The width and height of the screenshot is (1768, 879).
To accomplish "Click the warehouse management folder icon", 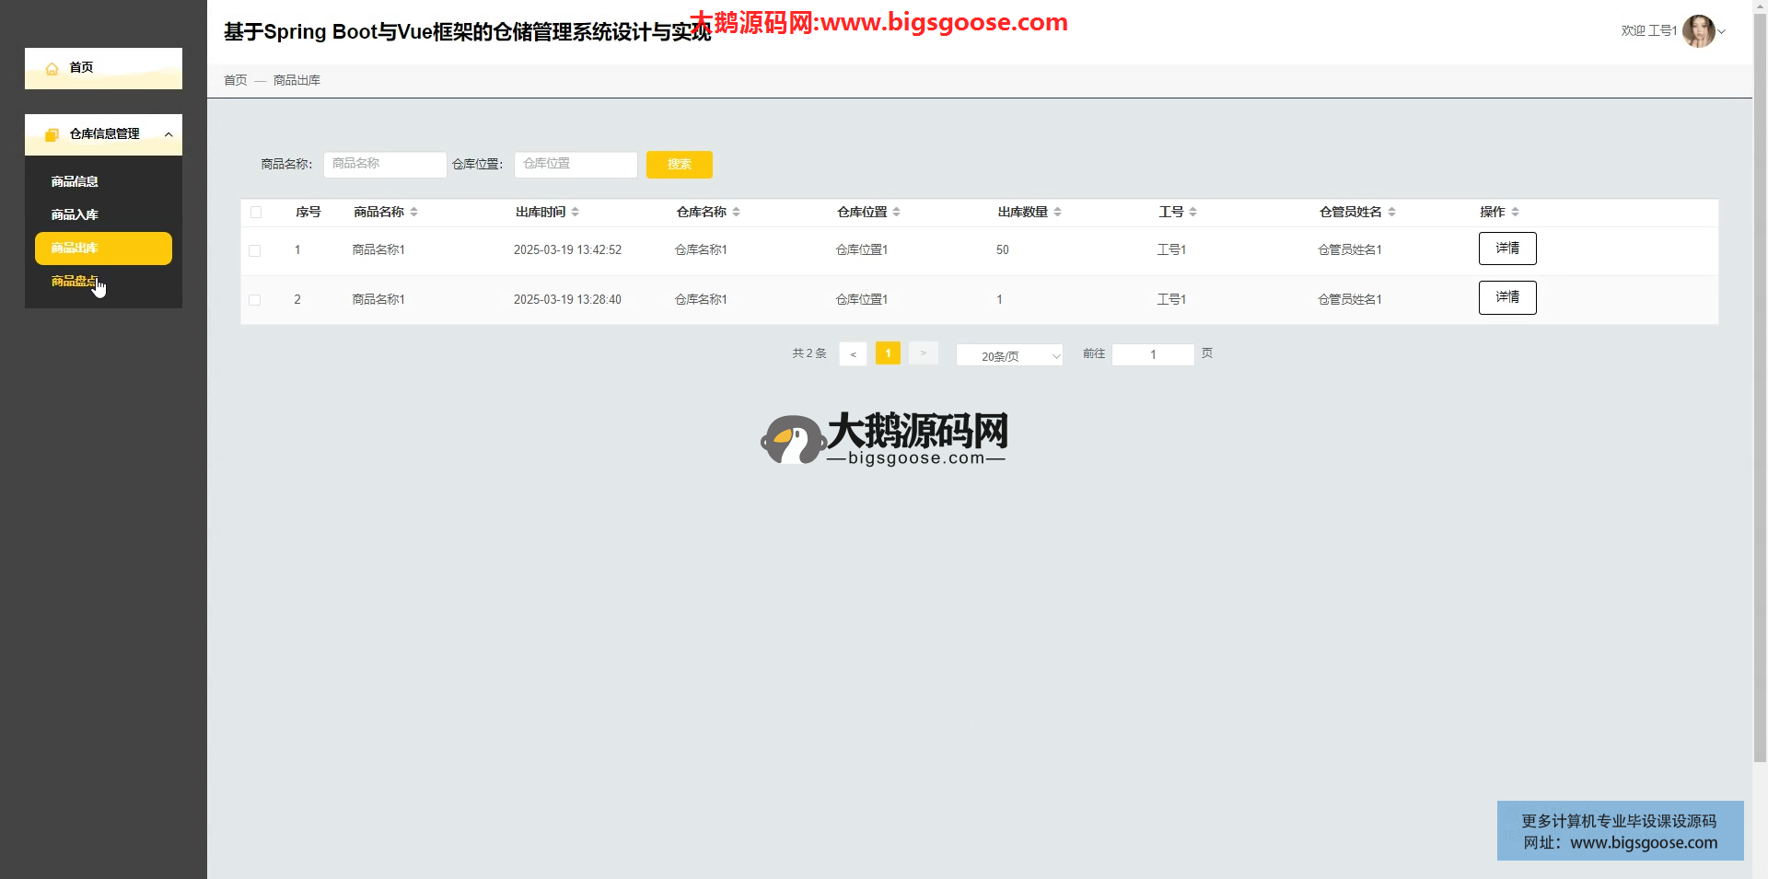I will 52,135.
